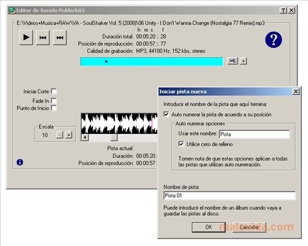
Task: Click the mp3 file path text
Action: click(x=141, y=23)
